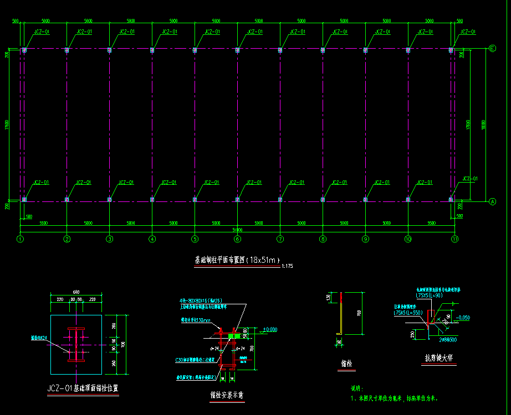
Task: Select the JCZ-01 label at axis 6, row E
Action: [255, 32]
